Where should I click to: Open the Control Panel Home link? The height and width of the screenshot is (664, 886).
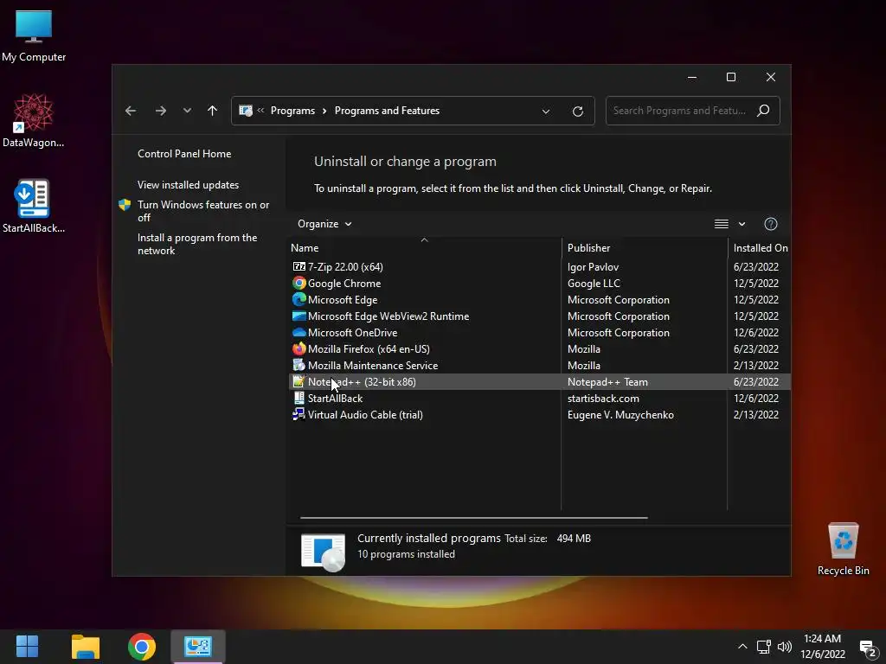click(184, 154)
